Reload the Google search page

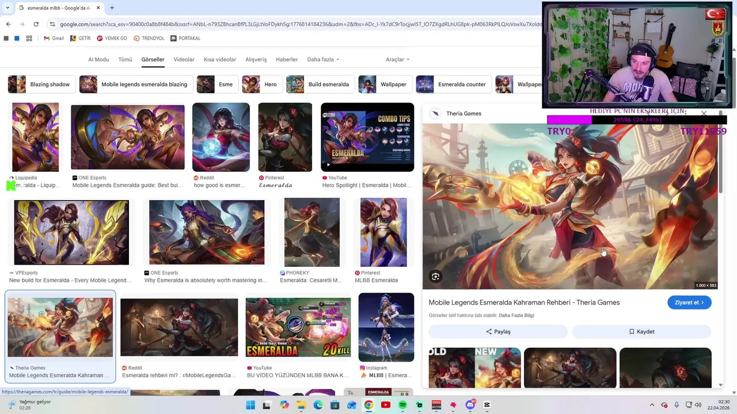[x=36, y=24]
